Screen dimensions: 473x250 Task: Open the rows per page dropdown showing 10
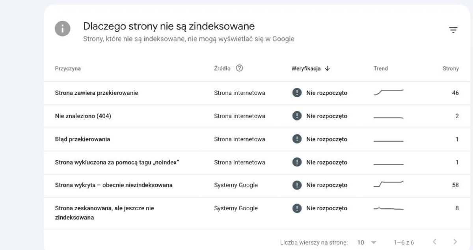coord(367,242)
